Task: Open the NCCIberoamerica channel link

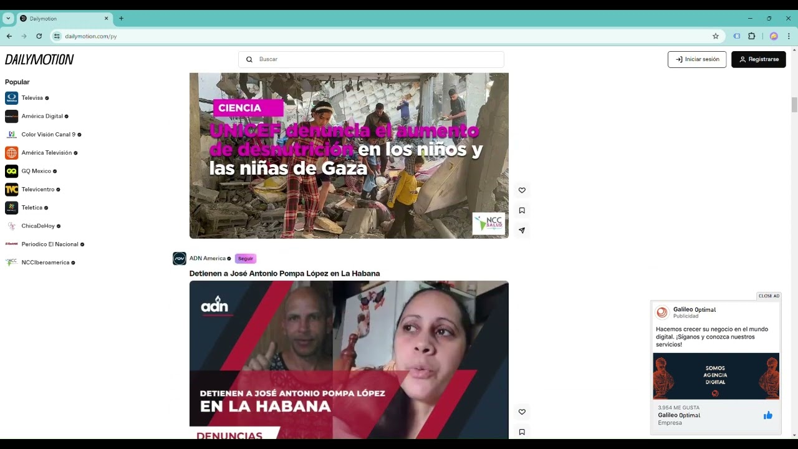Action: [x=46, y=263]
